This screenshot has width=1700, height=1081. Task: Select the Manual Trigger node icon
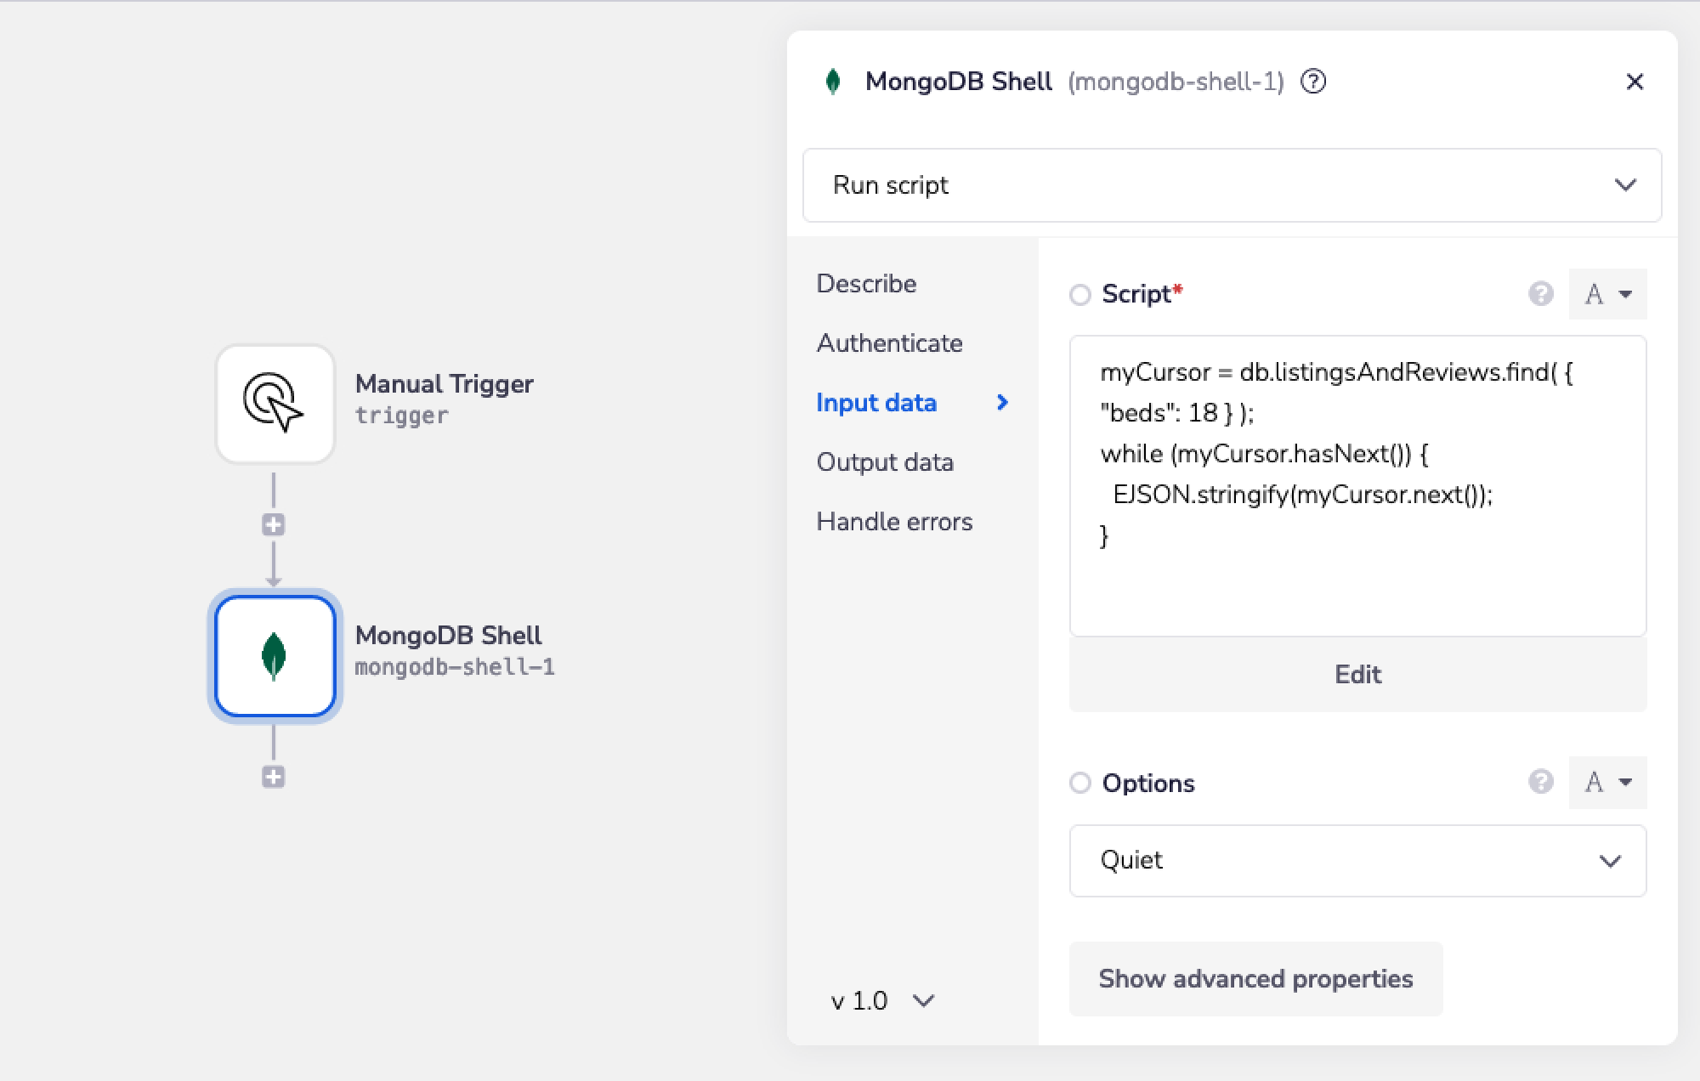tap(274, 405)
